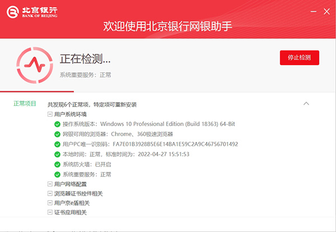Click the 用户网络配置 tree label

click(71, 184)
